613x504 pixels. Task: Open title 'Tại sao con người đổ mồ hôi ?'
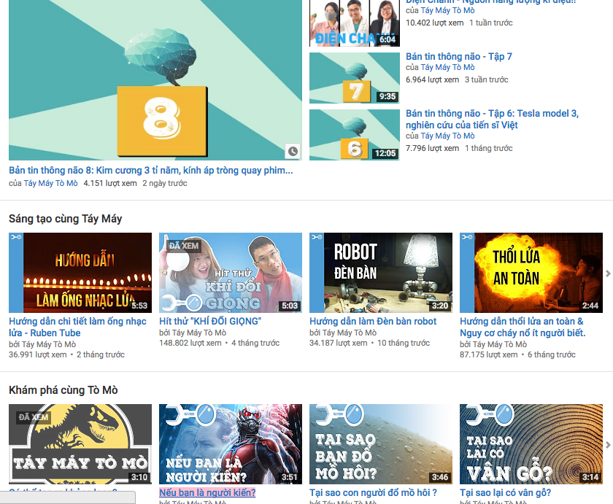tap(373, 492)
